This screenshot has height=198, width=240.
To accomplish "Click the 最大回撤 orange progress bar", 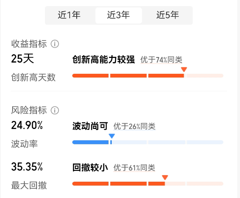I will click(148, 184).
